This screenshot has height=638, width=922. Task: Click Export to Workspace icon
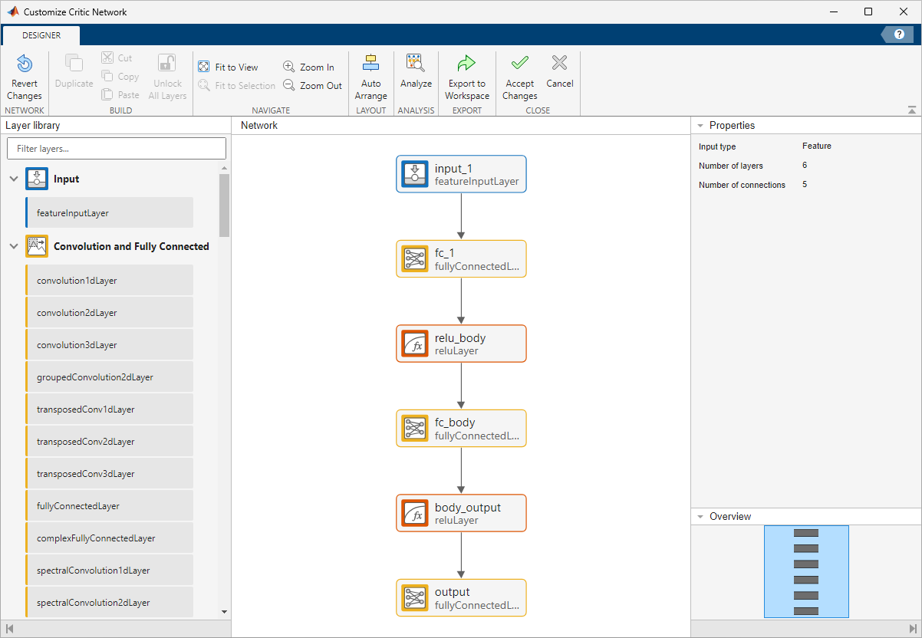click(466, 64)
